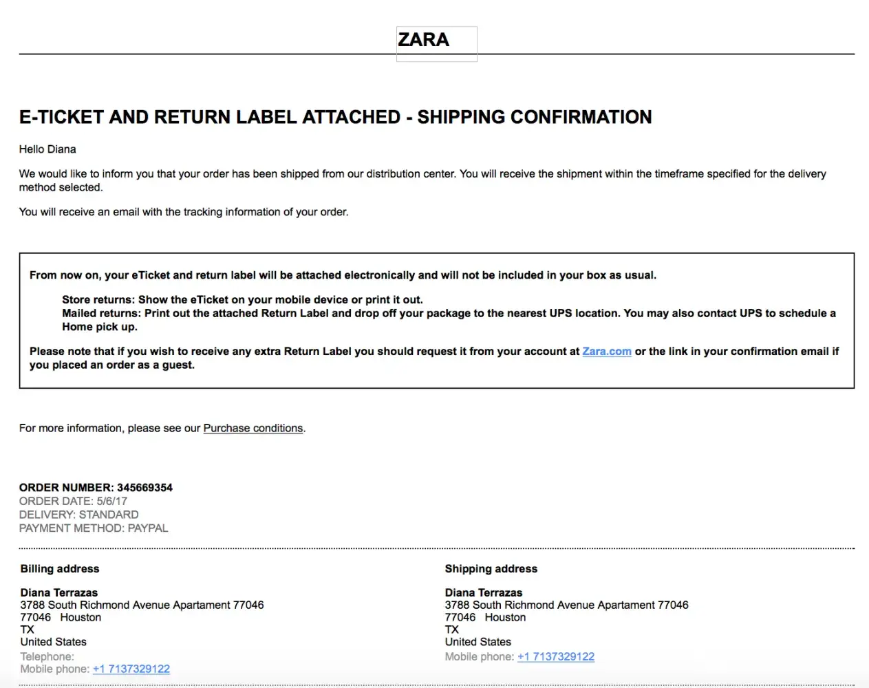This screenshot has height=688, width=869.
Task: Click the "Mailed returns" instruction line
Action: click(x=449, y=314)
